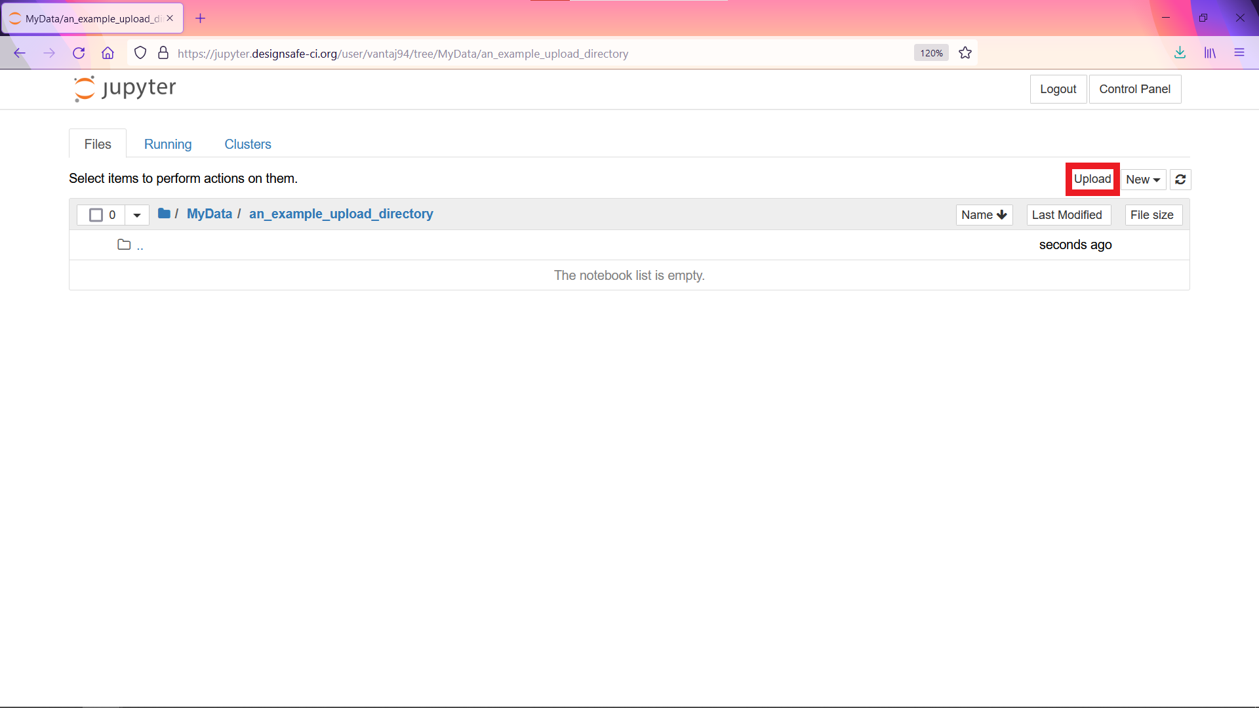Toggle the checkbox to select all items

pos(96,214)
